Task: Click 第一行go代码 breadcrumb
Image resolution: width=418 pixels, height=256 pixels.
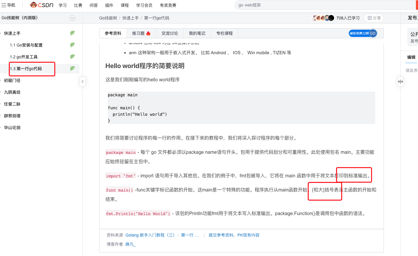Action: point(157,18)
